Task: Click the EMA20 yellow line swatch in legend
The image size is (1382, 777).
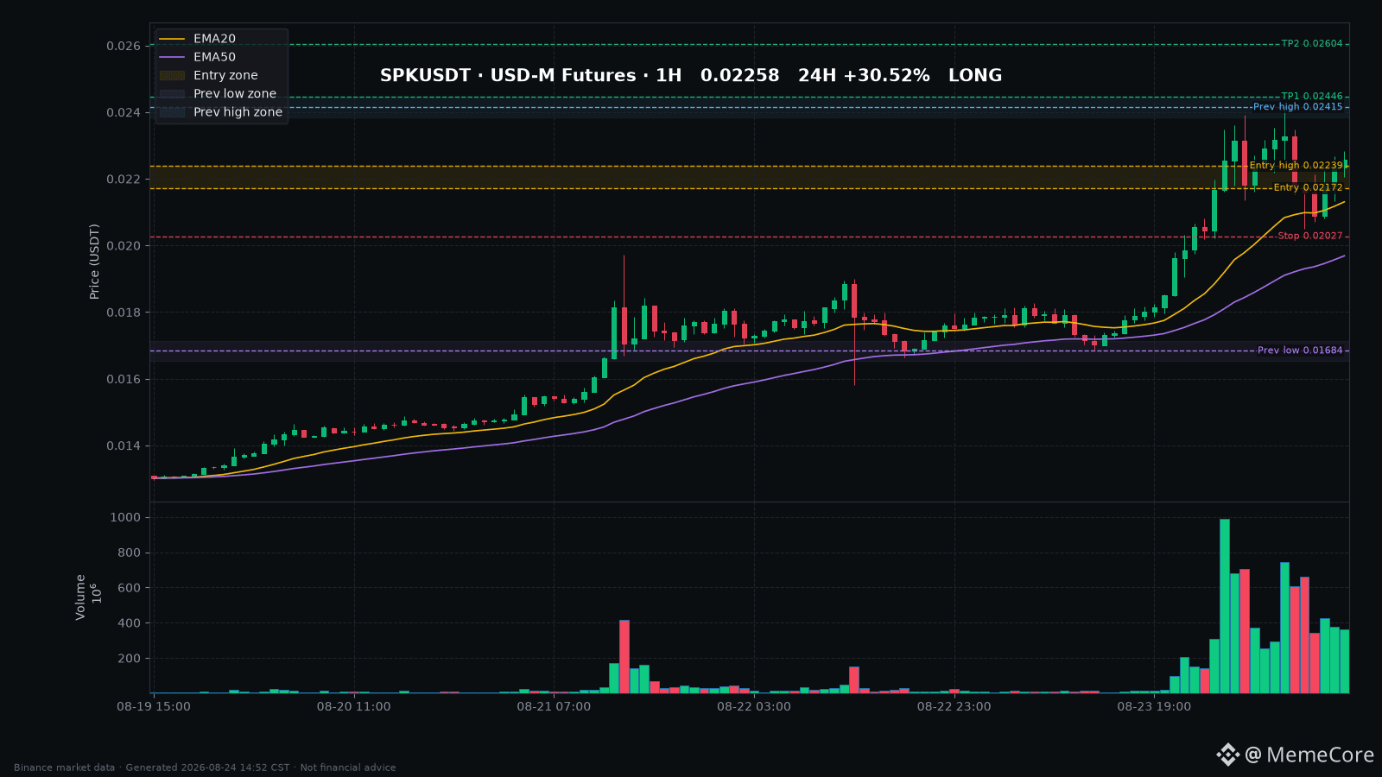Action: [172, 39]
